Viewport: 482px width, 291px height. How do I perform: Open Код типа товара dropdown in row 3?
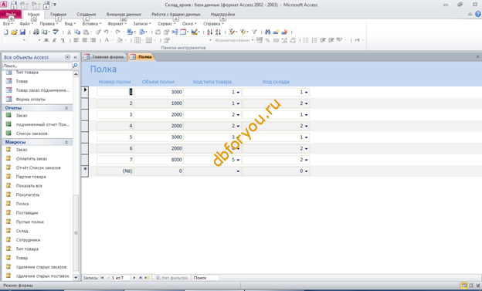[238, 115]
